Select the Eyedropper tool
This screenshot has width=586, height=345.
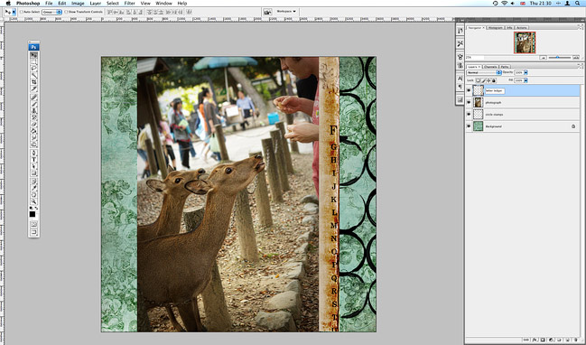pos(33,188)
